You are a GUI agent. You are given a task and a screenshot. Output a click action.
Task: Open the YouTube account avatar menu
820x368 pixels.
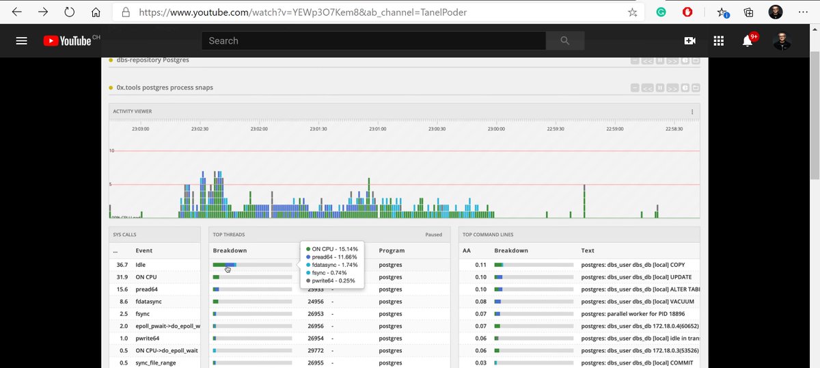(x=782, y=41)
